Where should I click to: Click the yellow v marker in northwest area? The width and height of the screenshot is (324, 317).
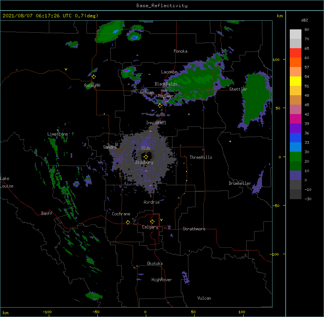coord(66,69)
